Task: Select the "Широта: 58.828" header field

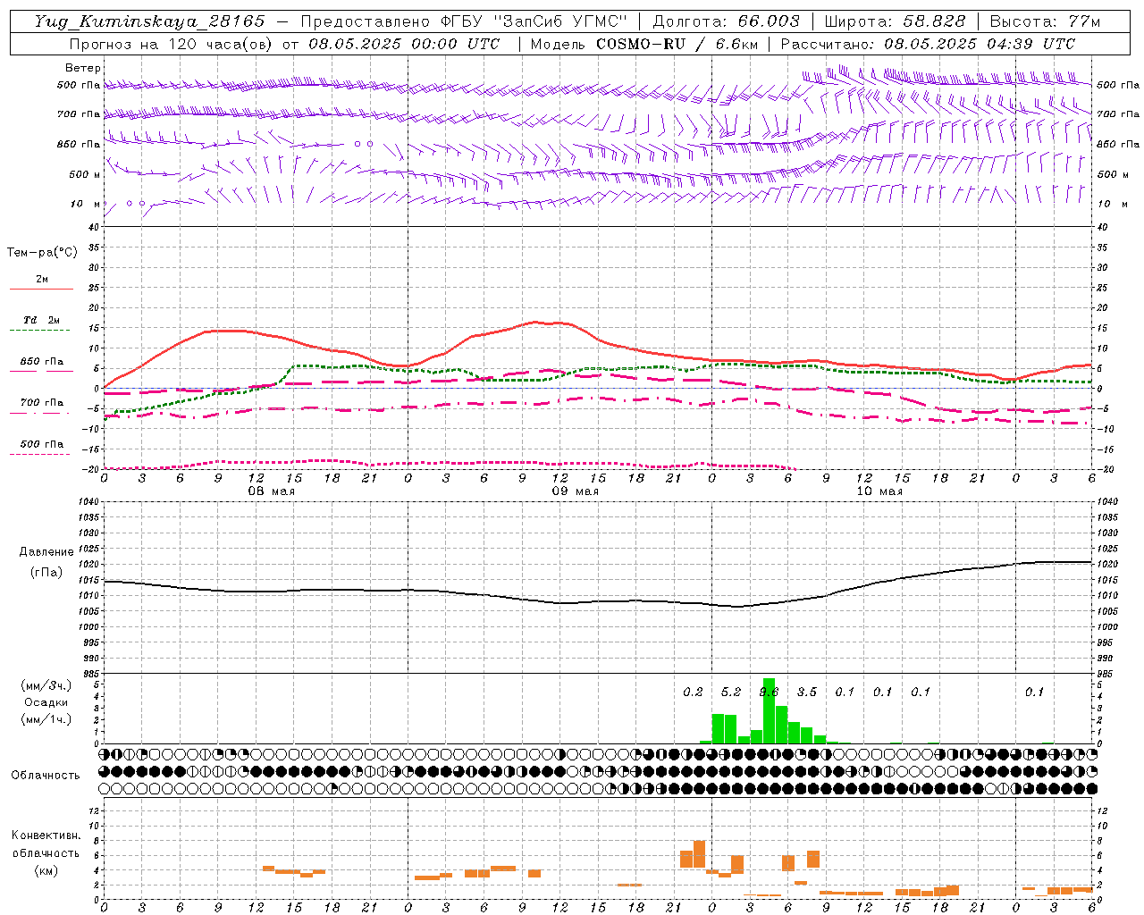Action: (895, 21)
